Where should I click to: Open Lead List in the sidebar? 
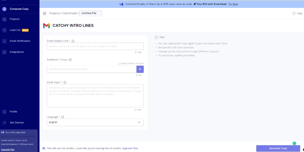[15, 30]
